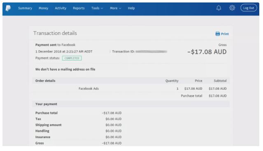
Task: Expand the More dropdown menu
Action: 115,8
